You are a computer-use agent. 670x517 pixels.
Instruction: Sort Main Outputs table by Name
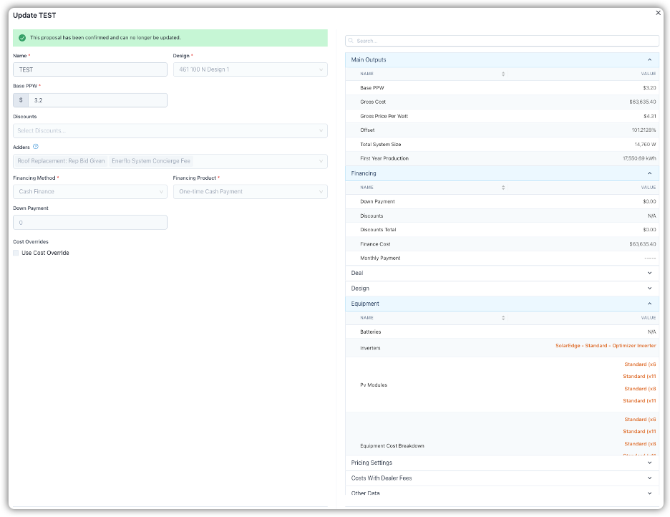(x=502, y=74)
